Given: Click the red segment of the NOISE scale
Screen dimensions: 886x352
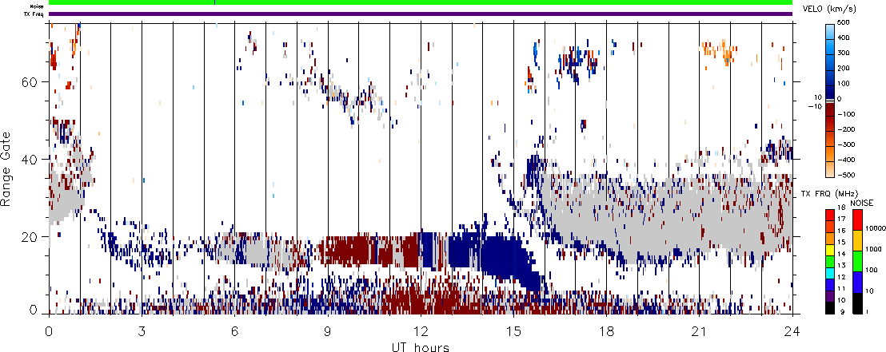Looking at the screenshot, I should point(856,219).
